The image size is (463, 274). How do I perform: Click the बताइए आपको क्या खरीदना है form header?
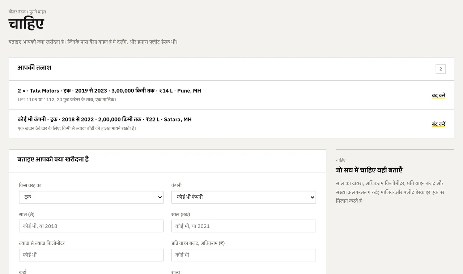point(53,159)
